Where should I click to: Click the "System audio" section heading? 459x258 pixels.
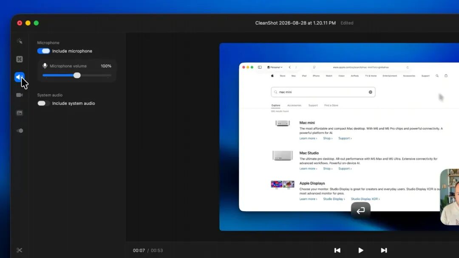click(x=50, y=95)
